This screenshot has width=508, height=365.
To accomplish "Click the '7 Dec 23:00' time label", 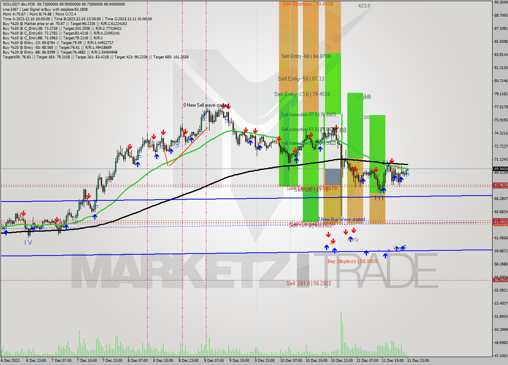I will (x=112, y=361).
